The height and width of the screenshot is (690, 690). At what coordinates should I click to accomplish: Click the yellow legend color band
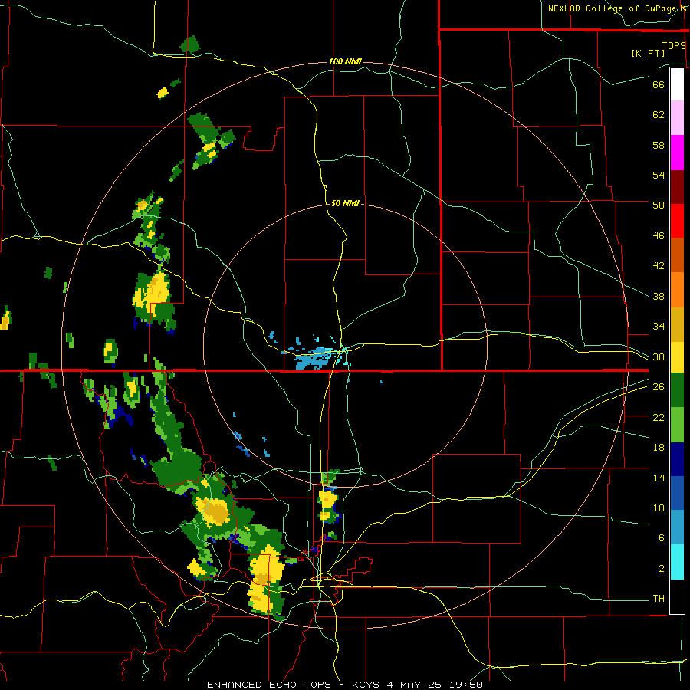[x=677, y=356]
